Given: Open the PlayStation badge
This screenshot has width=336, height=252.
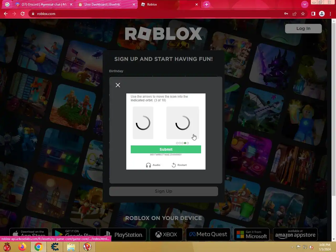Looking at the screenshot, I should [123, 234].
